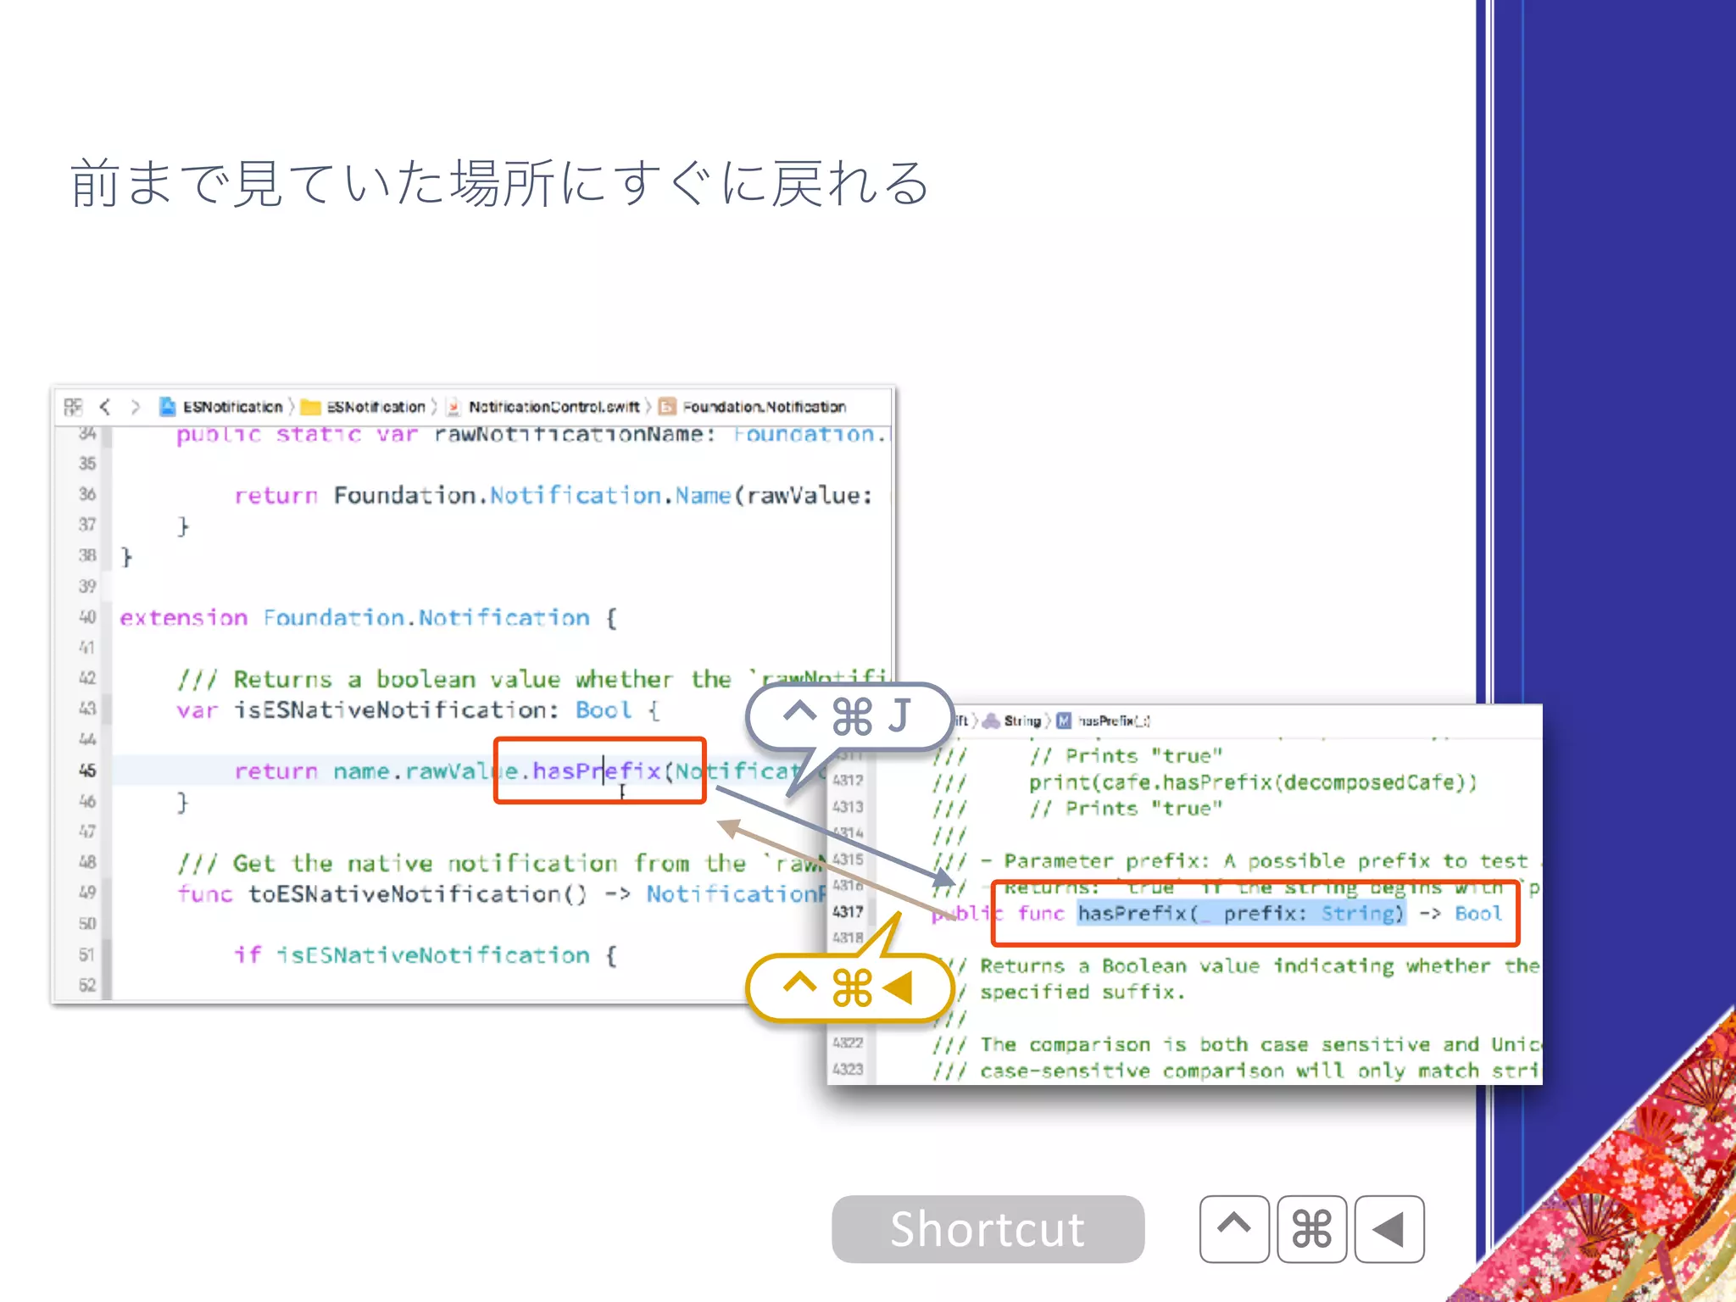Viewport: 1736px width, 1302px height.
Task: Click the left arrow key cap
Action: click(x=1389, y=1229)
